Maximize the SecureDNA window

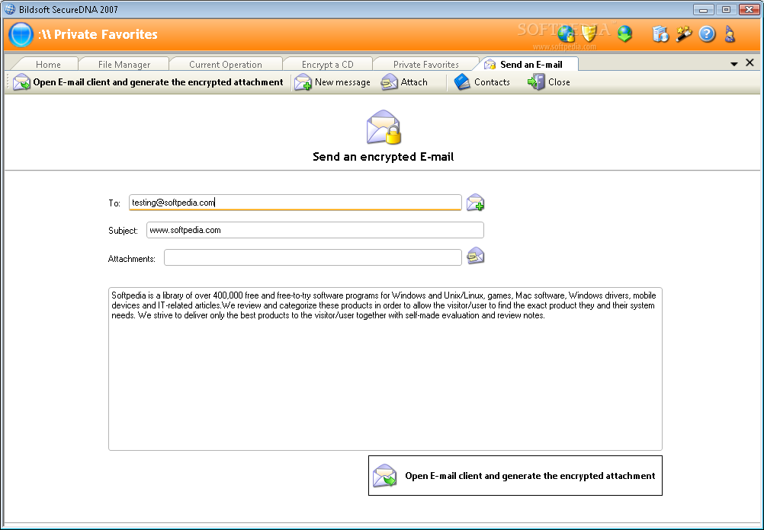726,9
